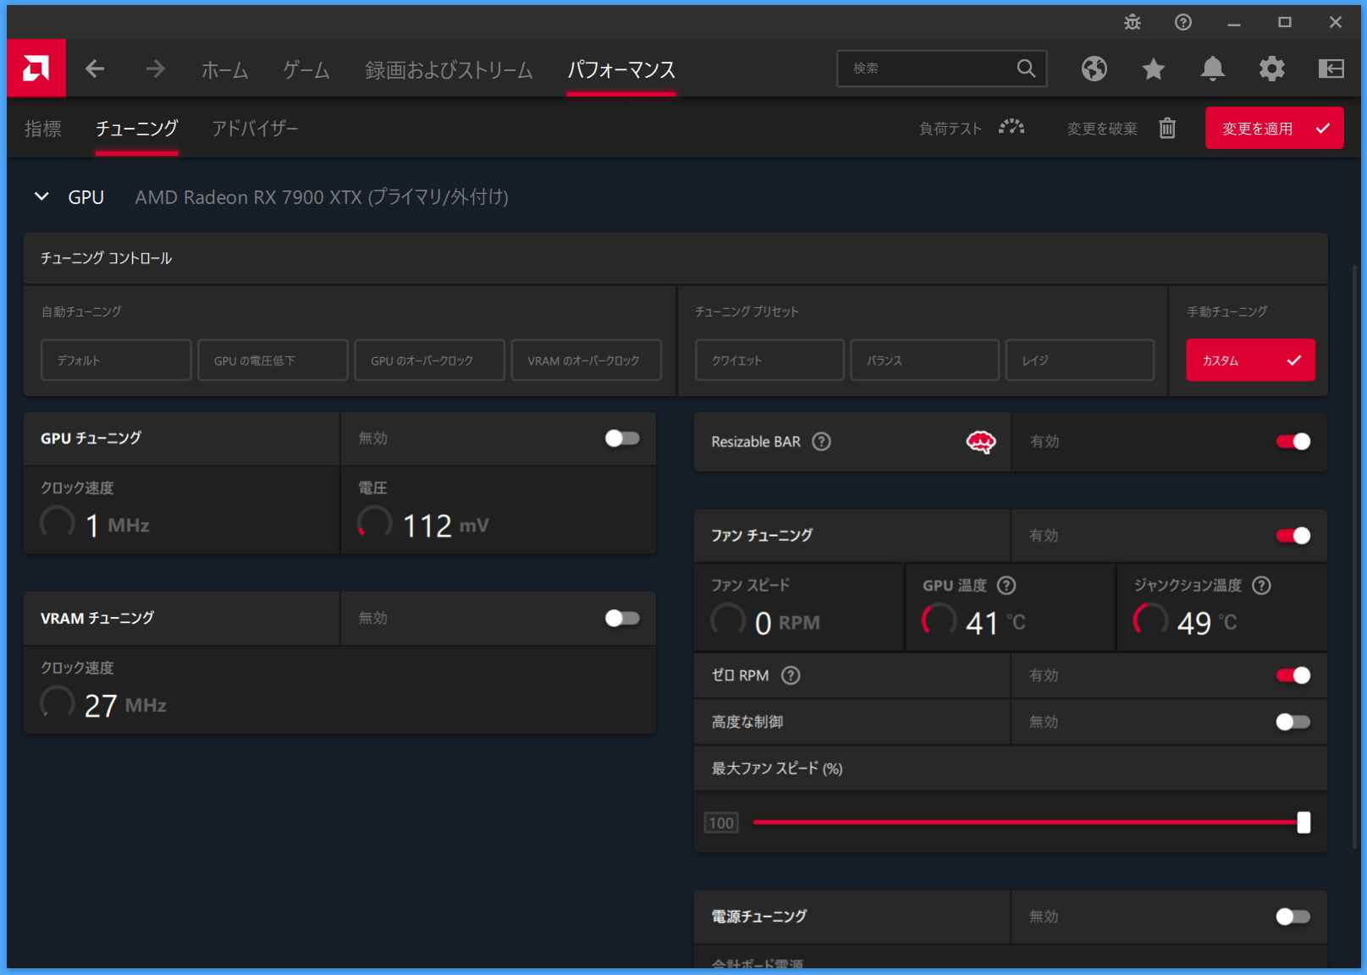Screen dimensions: 1367x975
Task: Click the discard changes trash icon
Action: coord(1167,128)
